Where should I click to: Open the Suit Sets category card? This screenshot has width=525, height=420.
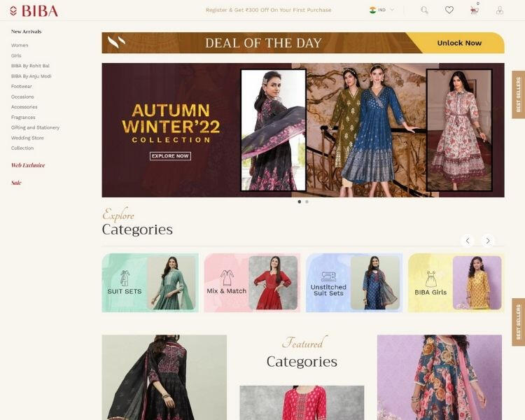pyautogui.click(x=150, y=283)
